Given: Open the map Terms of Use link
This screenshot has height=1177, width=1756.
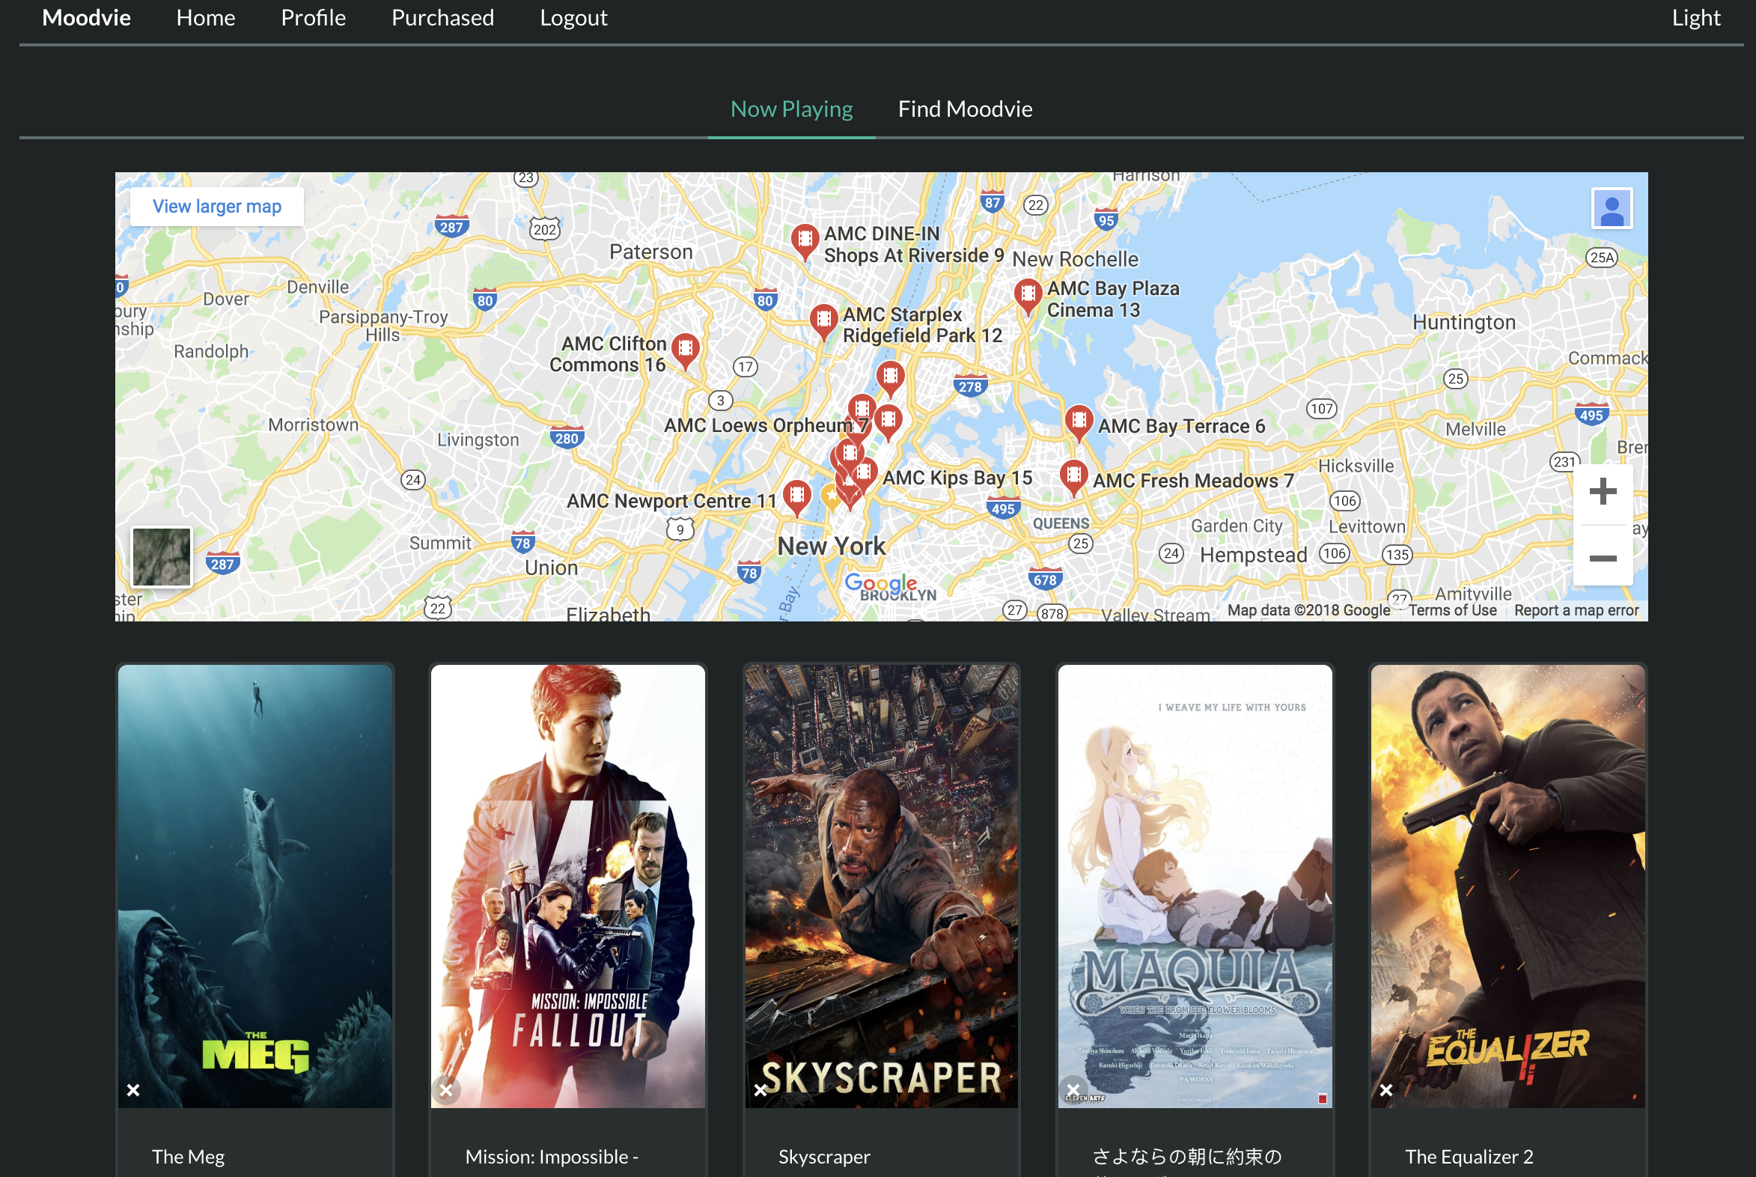Looking at the screenshot, I should tap(1452, 610).
